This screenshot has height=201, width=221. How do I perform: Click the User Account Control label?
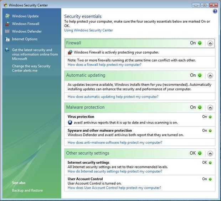(85, 179)
